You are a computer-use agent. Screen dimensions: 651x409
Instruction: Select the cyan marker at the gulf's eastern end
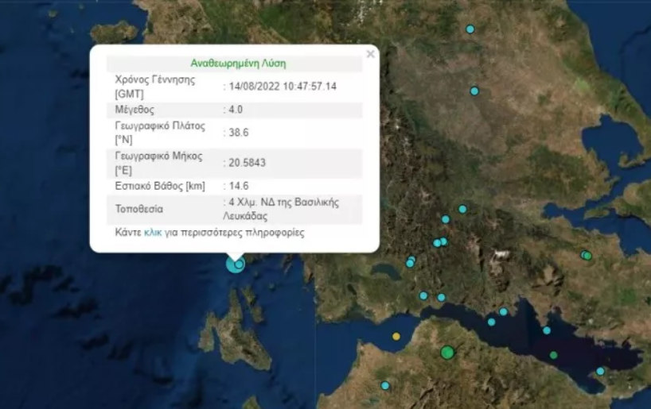pos(600,371)
